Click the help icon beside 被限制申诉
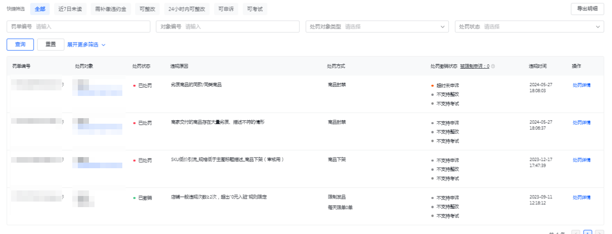612x234 pixels. pos(493,66)
